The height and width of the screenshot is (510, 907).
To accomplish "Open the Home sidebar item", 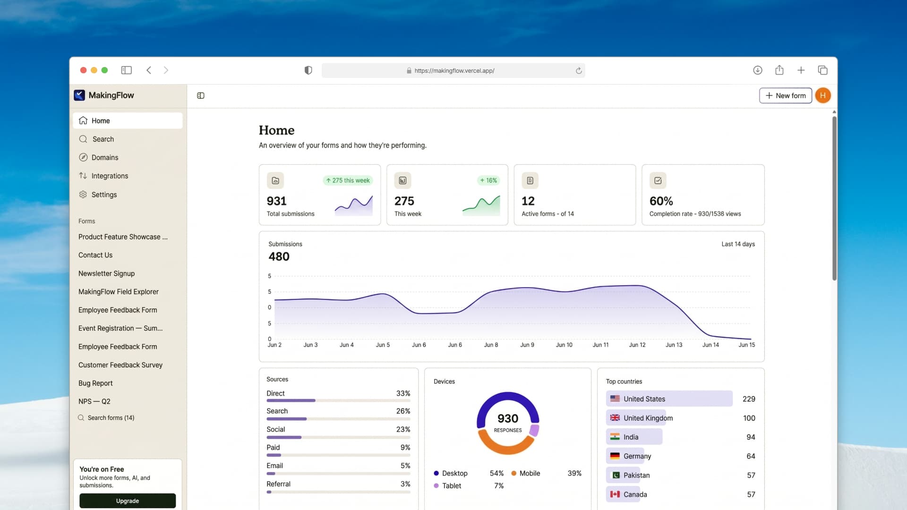I will [x=128, y=120].
